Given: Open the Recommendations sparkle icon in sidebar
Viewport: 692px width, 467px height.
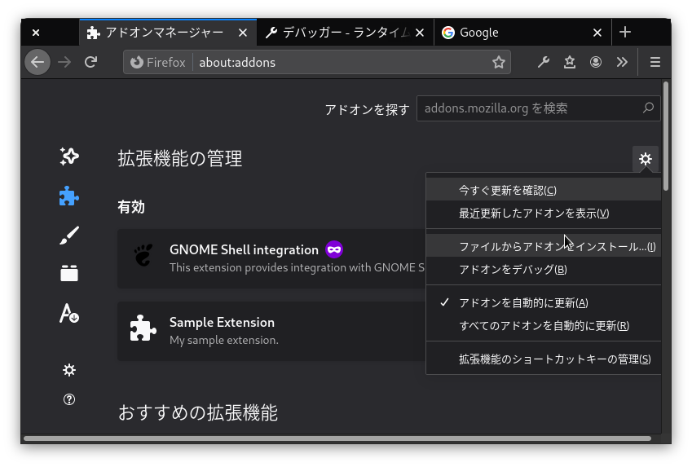Looking at the screenshot, I should 69,156.
